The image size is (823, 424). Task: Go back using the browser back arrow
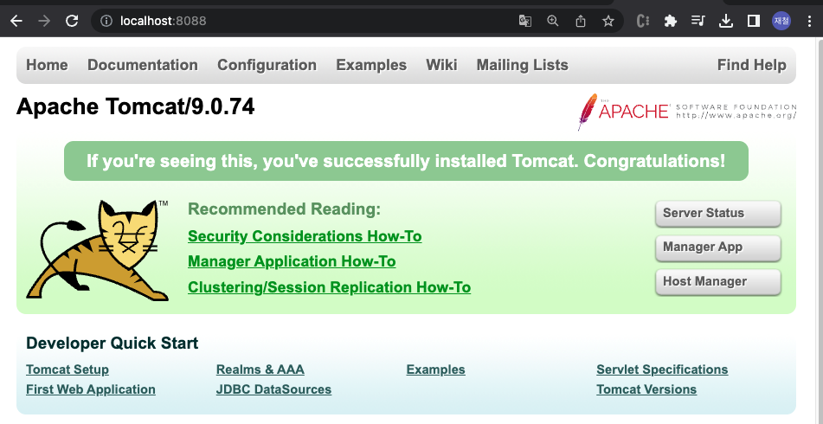point(16,21)
